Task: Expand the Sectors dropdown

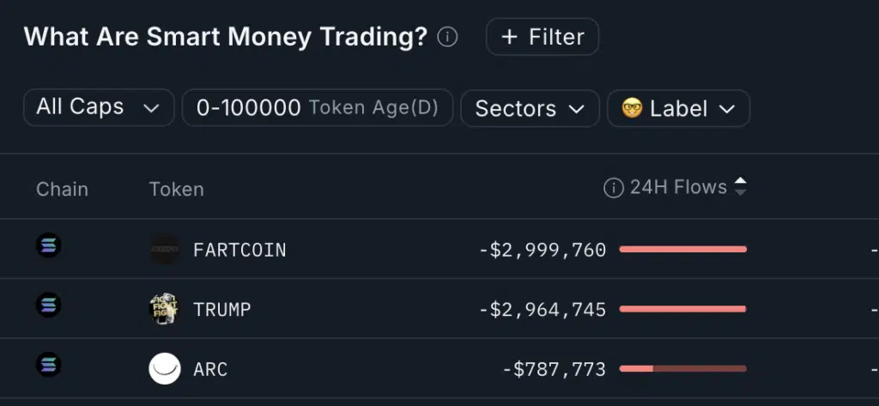Action: click(x=530, y=109)
